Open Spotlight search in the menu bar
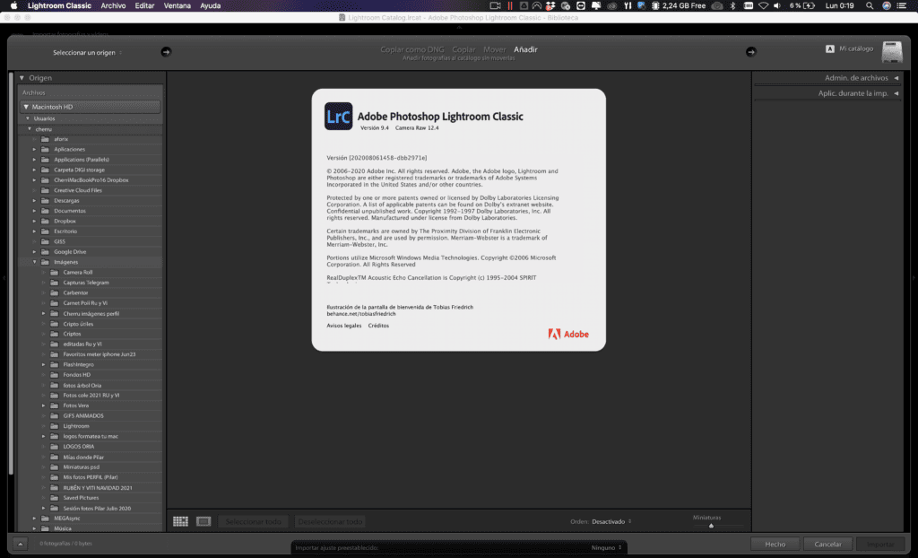The height and width of the screenshot is (558, 918). point(870,6)
